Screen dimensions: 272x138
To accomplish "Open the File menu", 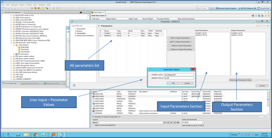I will pyautogui.click(x=3, y=5).
